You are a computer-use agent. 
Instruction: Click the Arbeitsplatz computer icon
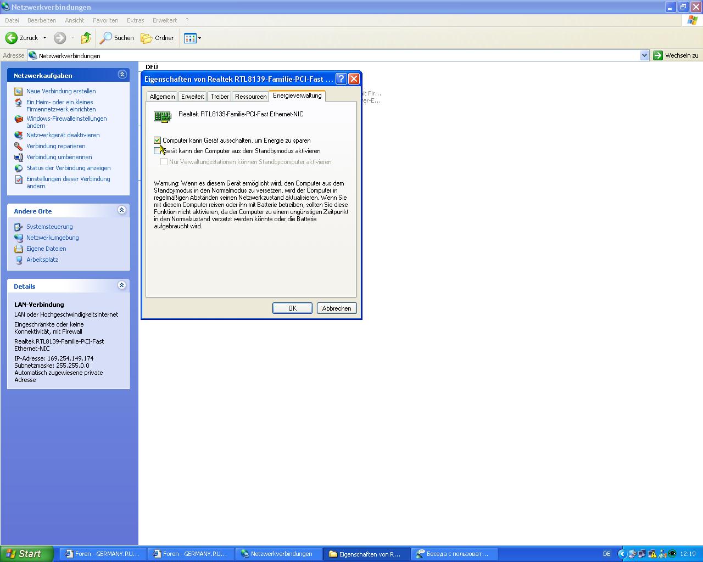[19, 260]
